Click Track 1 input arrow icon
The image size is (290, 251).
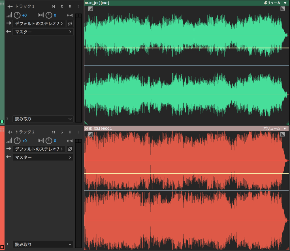[9, 23]
